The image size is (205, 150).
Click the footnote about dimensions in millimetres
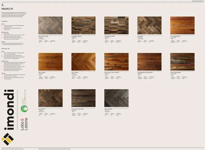coord(54,149)
